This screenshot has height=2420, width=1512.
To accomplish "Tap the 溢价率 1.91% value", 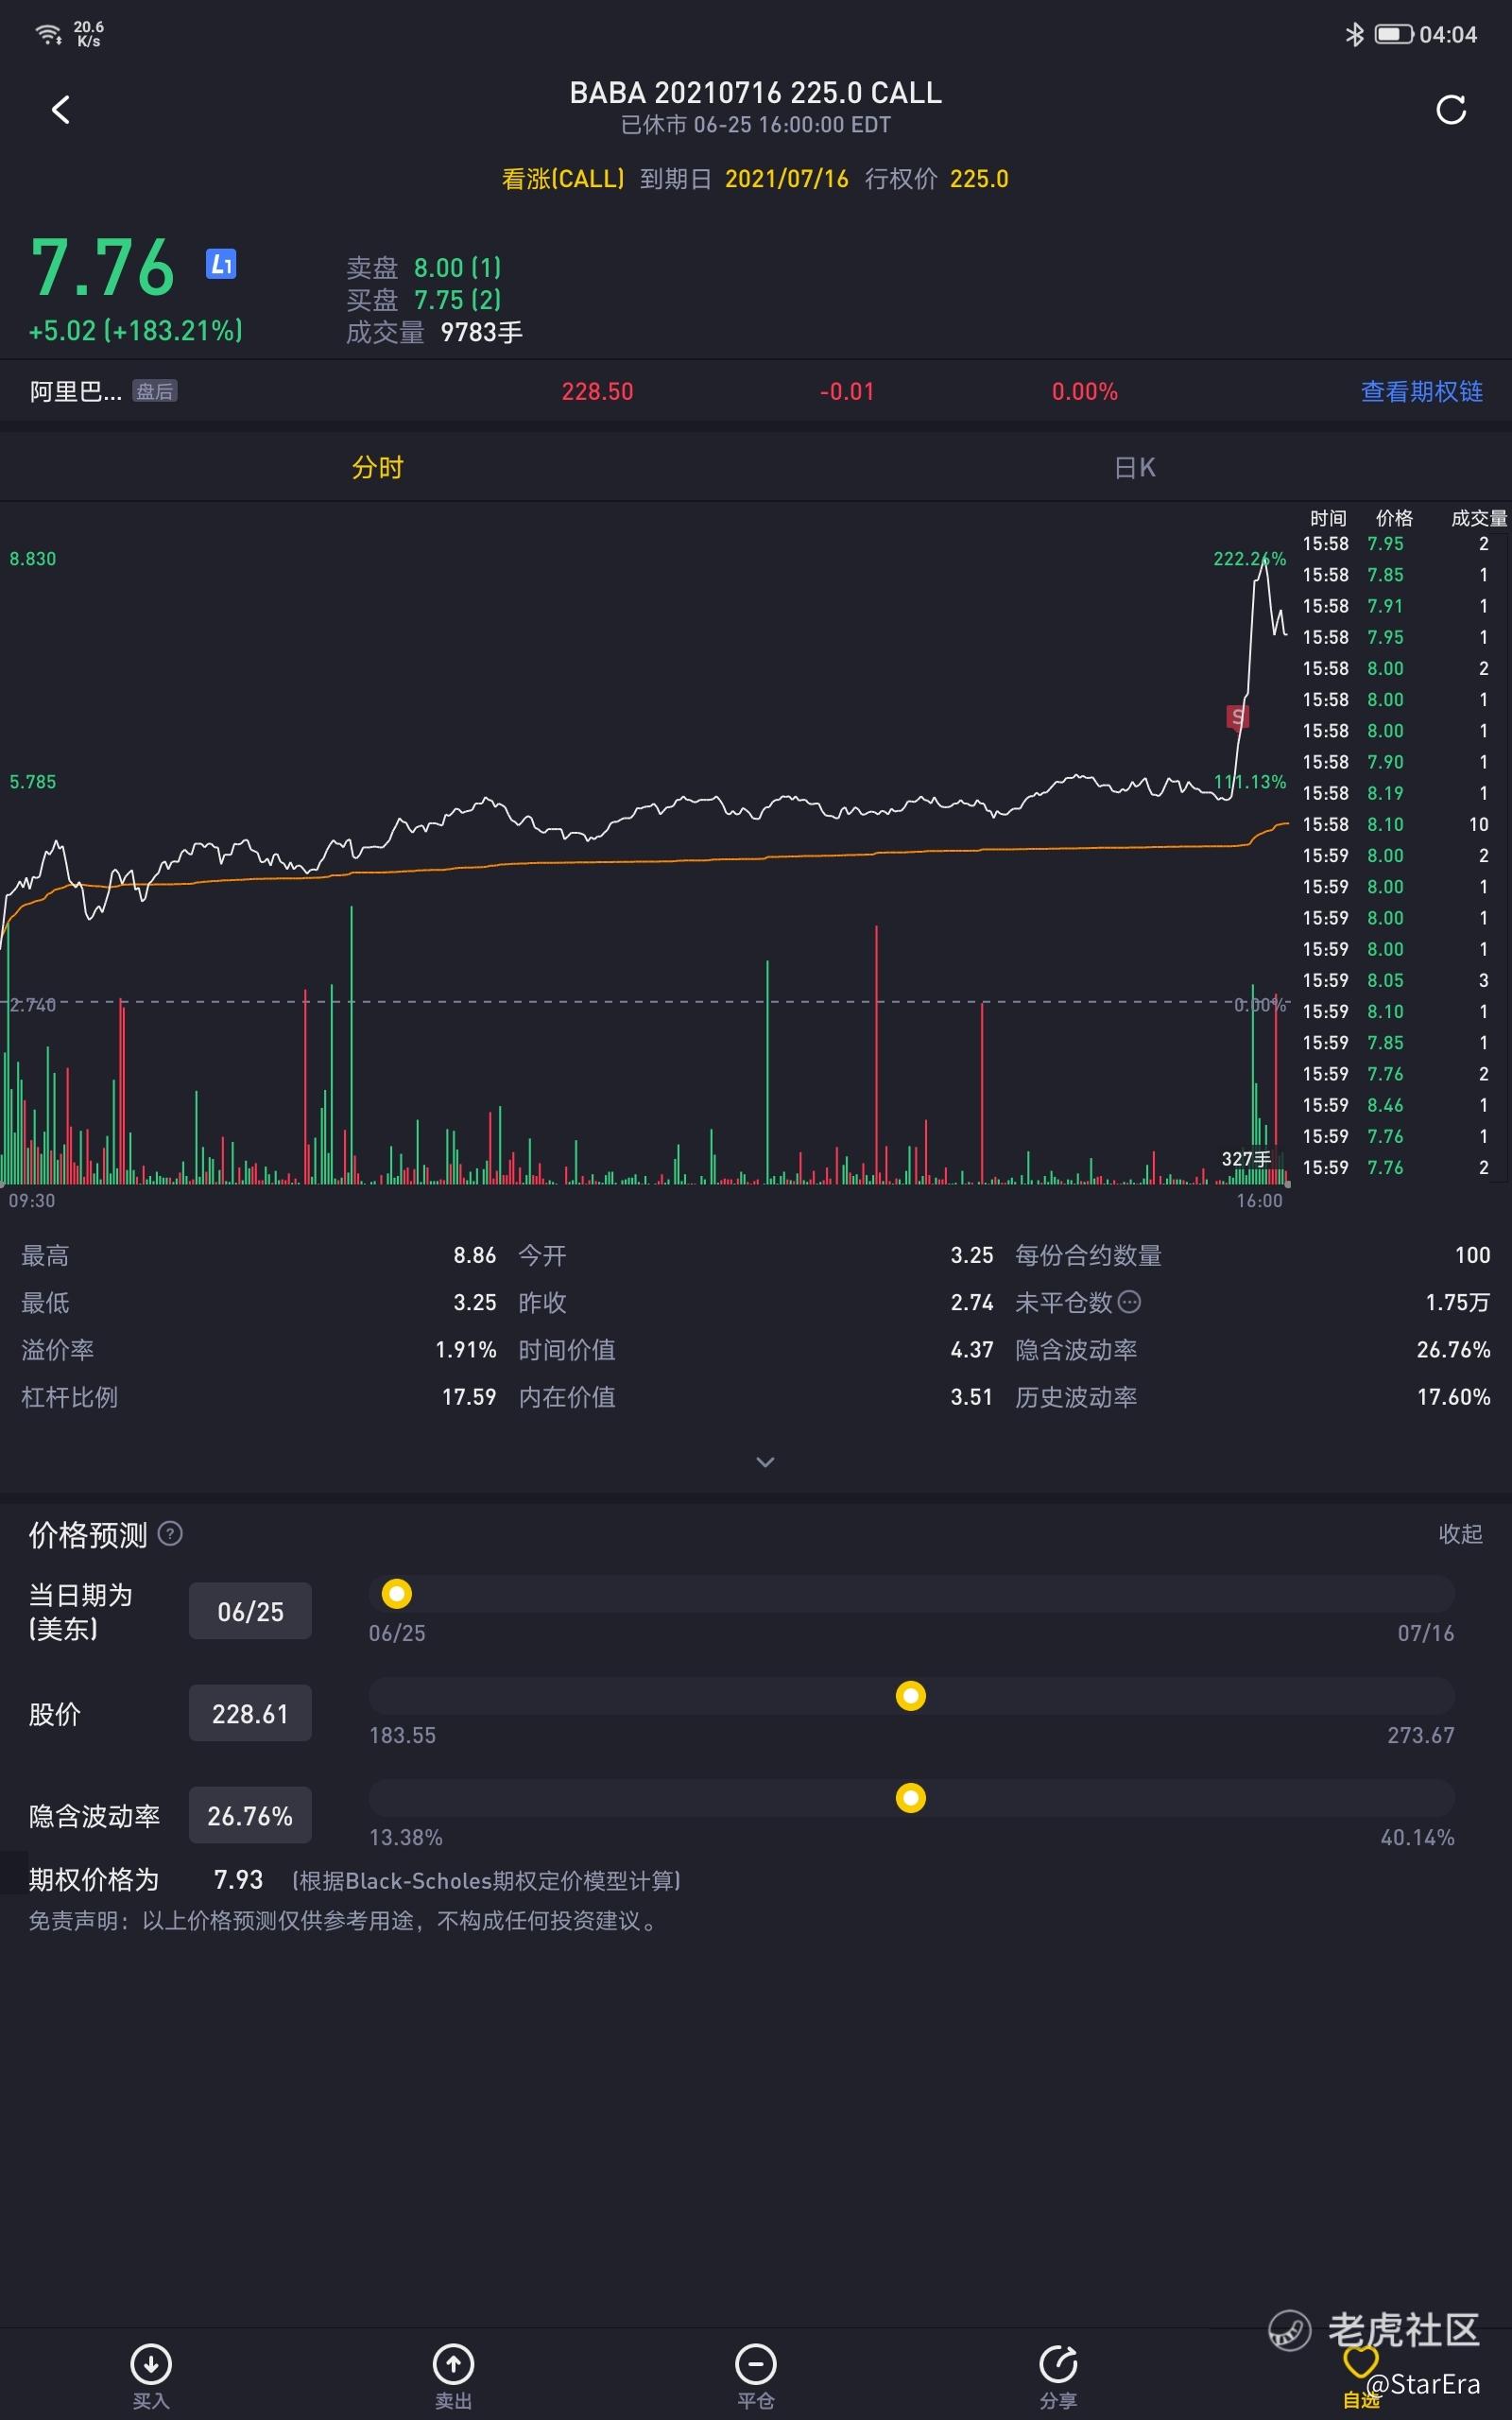I will 465,1350.
